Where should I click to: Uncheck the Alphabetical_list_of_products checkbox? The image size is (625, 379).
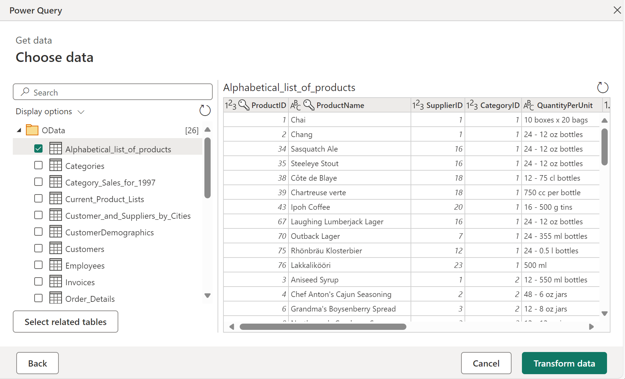click(x=38, y=149)
